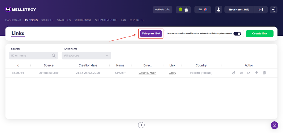This screenshot has width=283, height=133.
Task: Open the user profile icon in header
Action: pyautogui.click(x=219, y=10)
